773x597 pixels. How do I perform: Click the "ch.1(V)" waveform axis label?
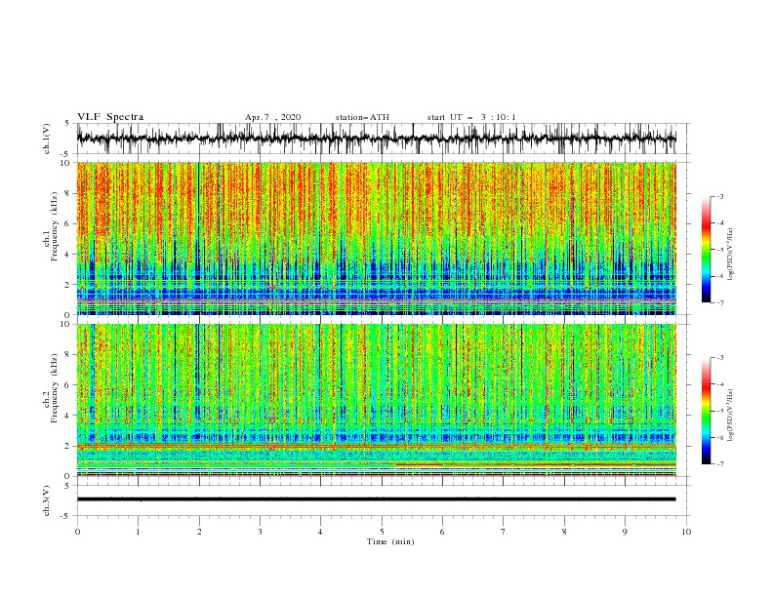(47, 139)
